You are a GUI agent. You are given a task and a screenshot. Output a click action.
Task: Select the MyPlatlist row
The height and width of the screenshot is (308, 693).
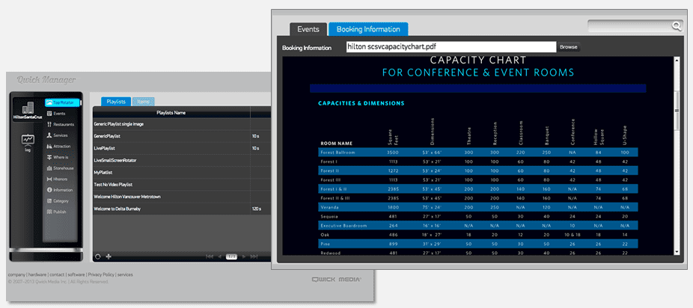[182, 173]
